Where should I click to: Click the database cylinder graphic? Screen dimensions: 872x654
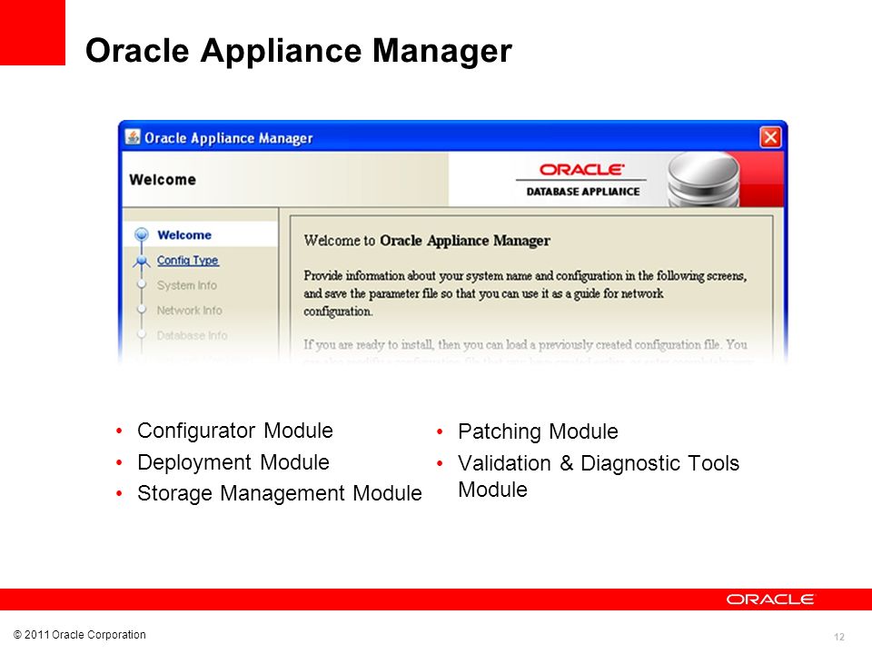pyautogui.click(x=703, y=180)
